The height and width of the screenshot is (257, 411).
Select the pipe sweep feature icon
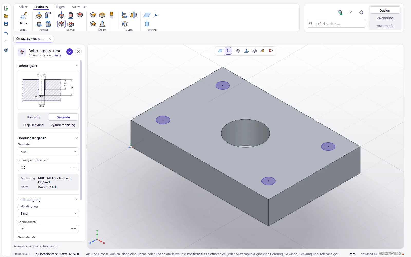click(x=48, y=15)
